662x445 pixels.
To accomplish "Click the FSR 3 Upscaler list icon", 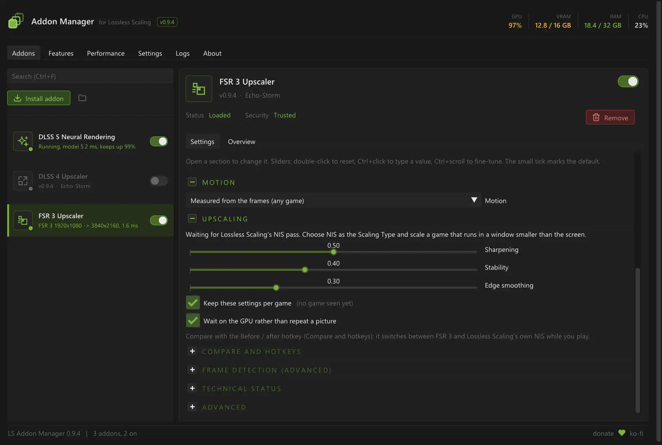I will point(23,220).
